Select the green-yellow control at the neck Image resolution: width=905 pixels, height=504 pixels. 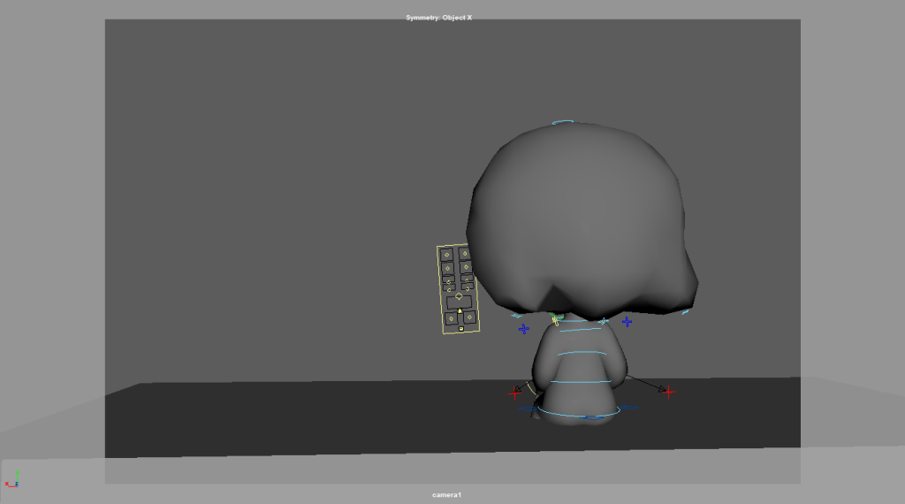[x=556, y=318]
